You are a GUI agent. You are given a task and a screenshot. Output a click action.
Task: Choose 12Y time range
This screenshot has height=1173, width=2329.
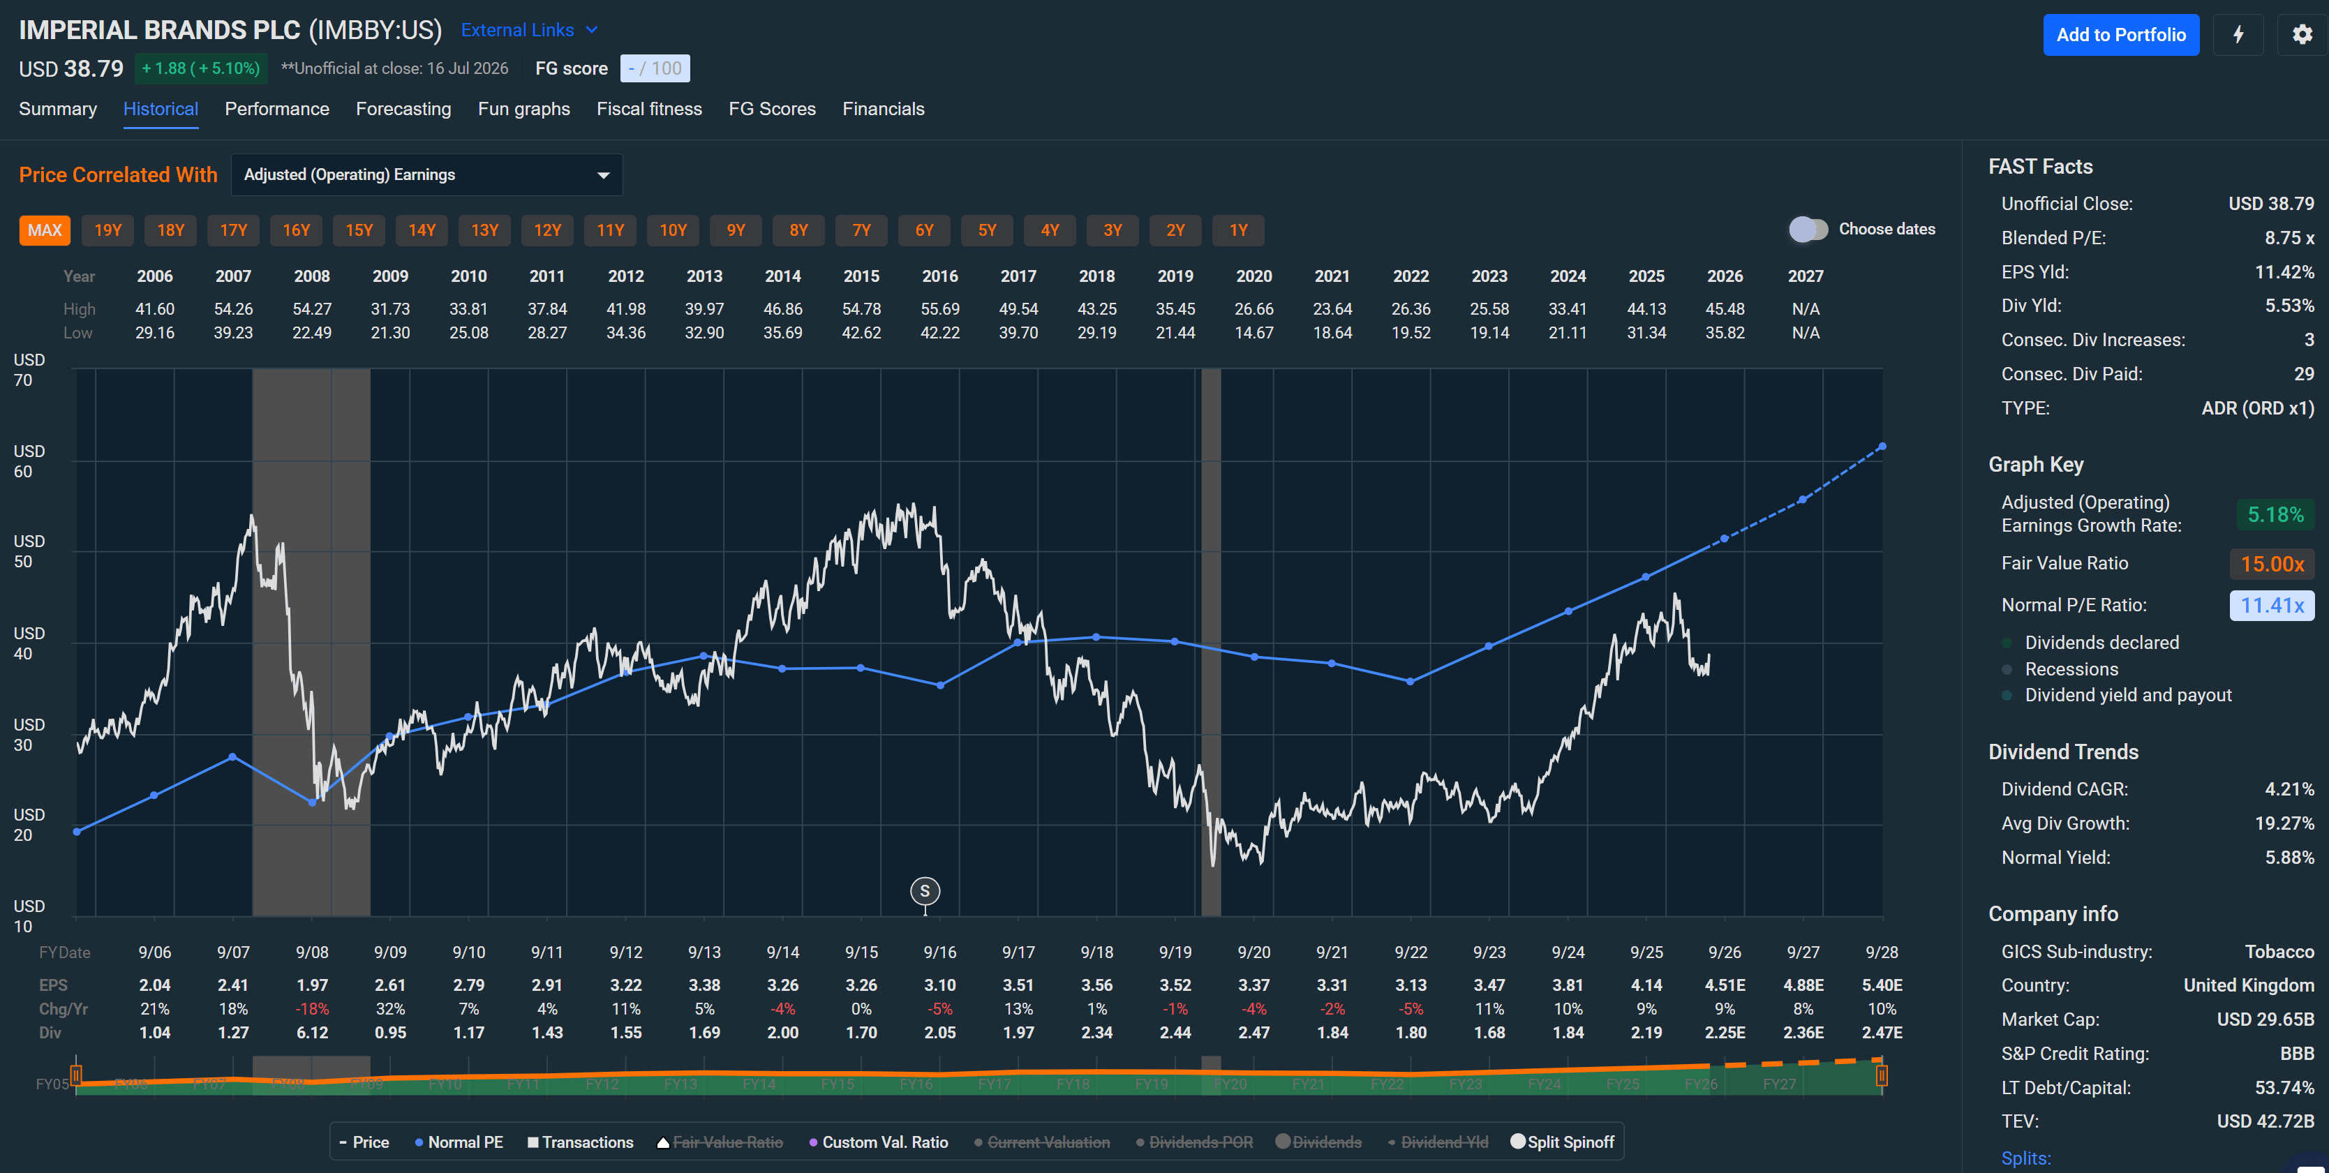547,230
